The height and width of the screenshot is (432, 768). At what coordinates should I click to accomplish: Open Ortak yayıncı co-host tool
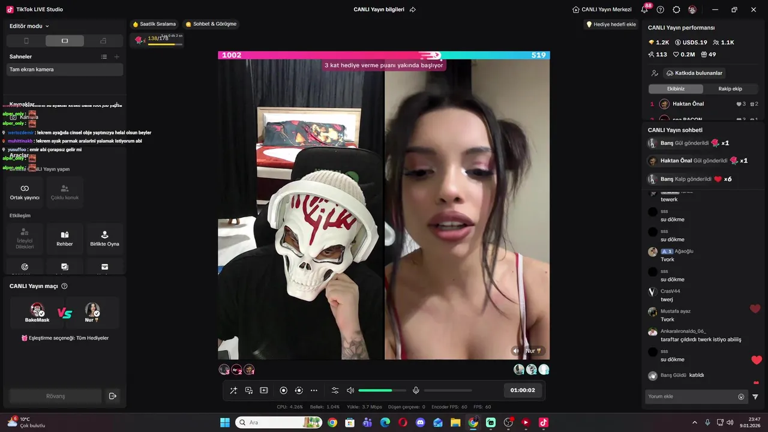click(25, 192)
